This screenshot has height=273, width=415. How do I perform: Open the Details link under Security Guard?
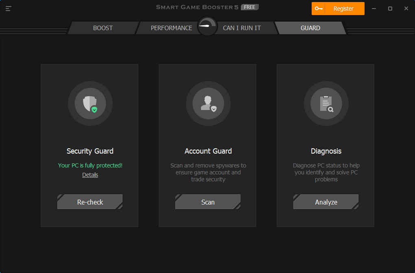(90, 175)
